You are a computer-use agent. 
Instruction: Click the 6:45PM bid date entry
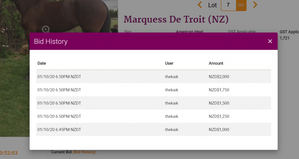59,130
